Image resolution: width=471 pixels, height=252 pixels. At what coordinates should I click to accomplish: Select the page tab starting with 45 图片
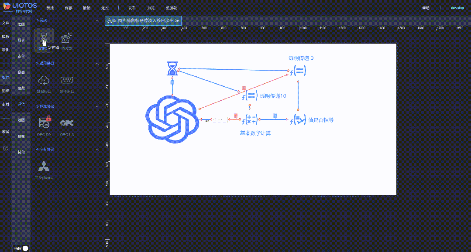tap(143, 20)
